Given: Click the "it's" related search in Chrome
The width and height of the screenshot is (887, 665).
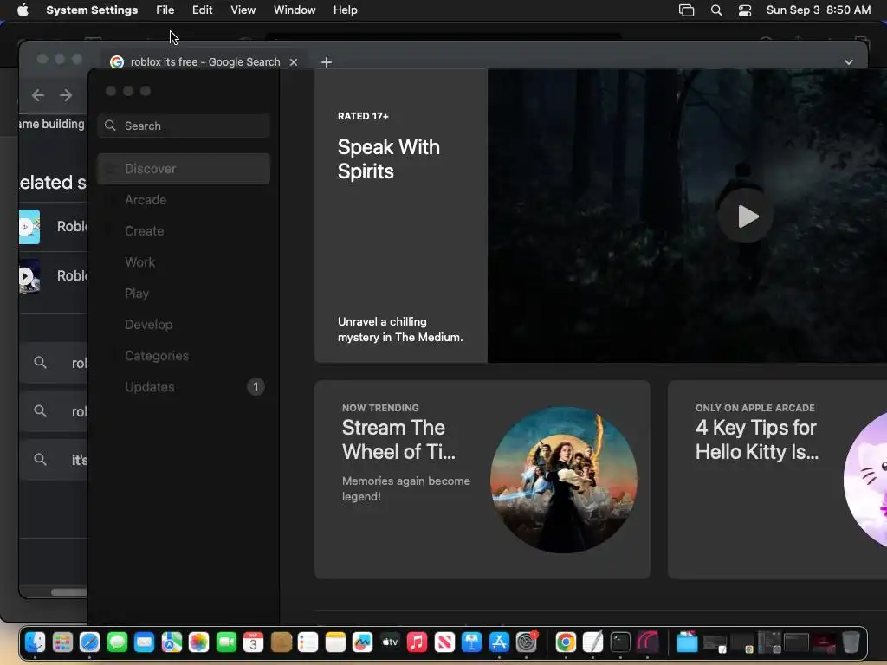Looking at the screenshot, I should pos(54,460).
